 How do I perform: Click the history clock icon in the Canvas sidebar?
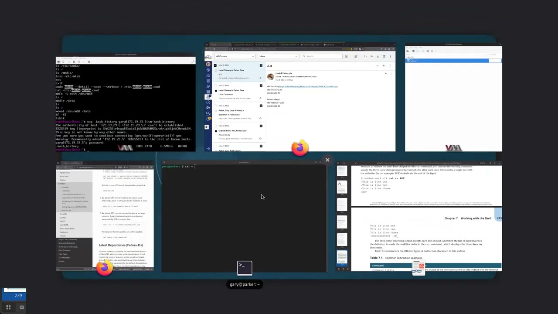pyautogui.click(x=208, y=102)
